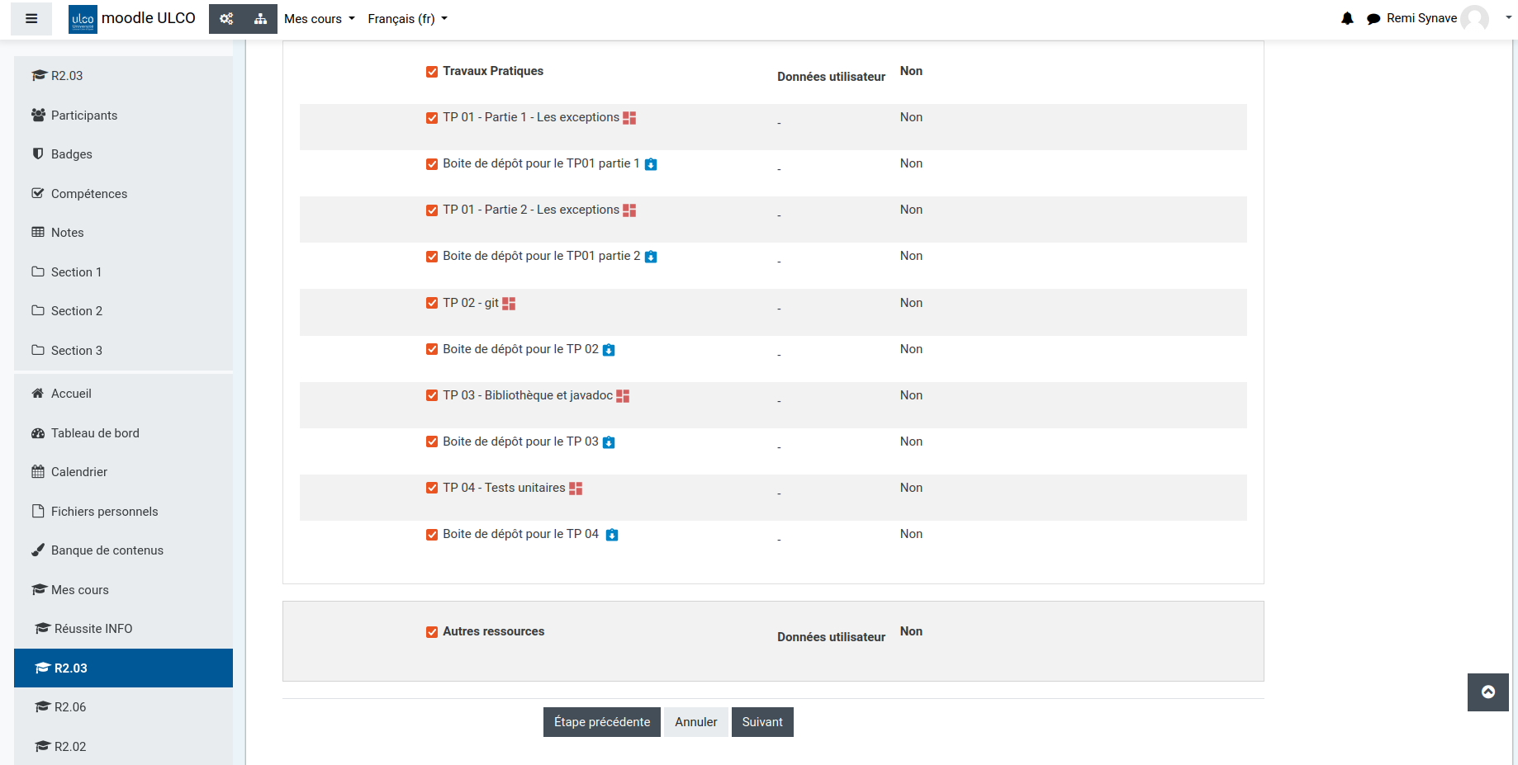1518x765 pixels.
Task: Uncheck the Travaux Pratiques checkbox
Action: (432, 72)
